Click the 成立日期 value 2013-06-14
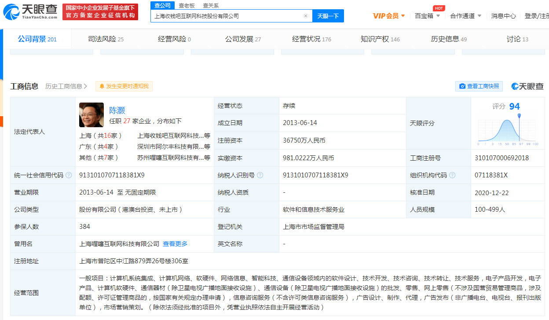Screen dimensions: 549x320 [x=300, y=123]
